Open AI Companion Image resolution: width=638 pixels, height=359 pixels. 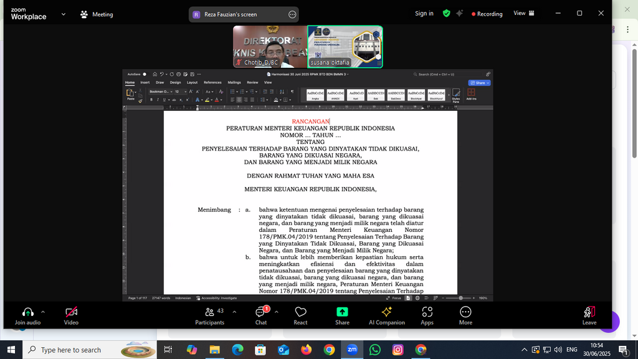tap(386, 316)
